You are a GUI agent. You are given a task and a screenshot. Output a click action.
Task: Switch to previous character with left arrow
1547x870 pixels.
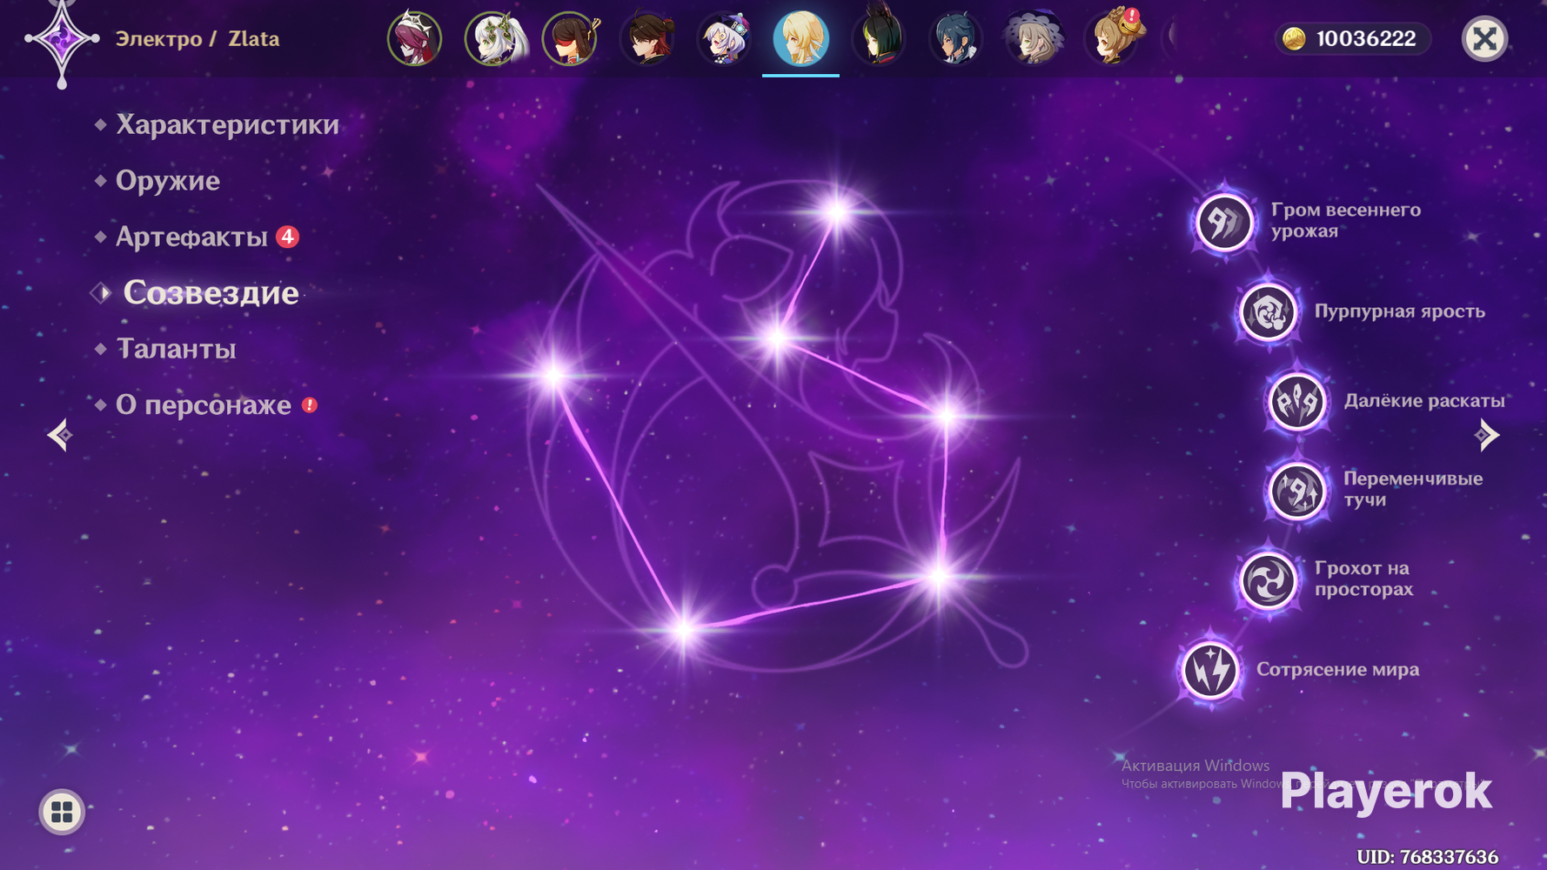[x=60, y=434]
